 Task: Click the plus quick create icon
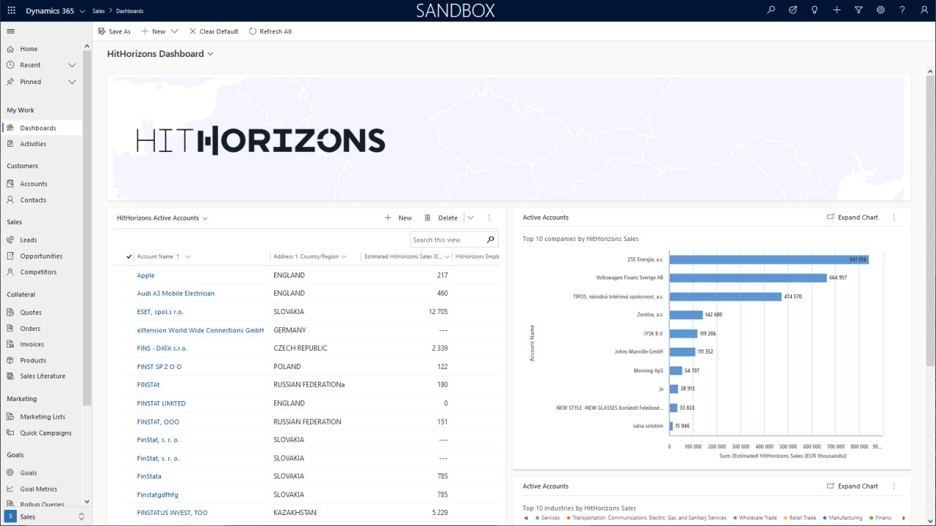point(837,10)
